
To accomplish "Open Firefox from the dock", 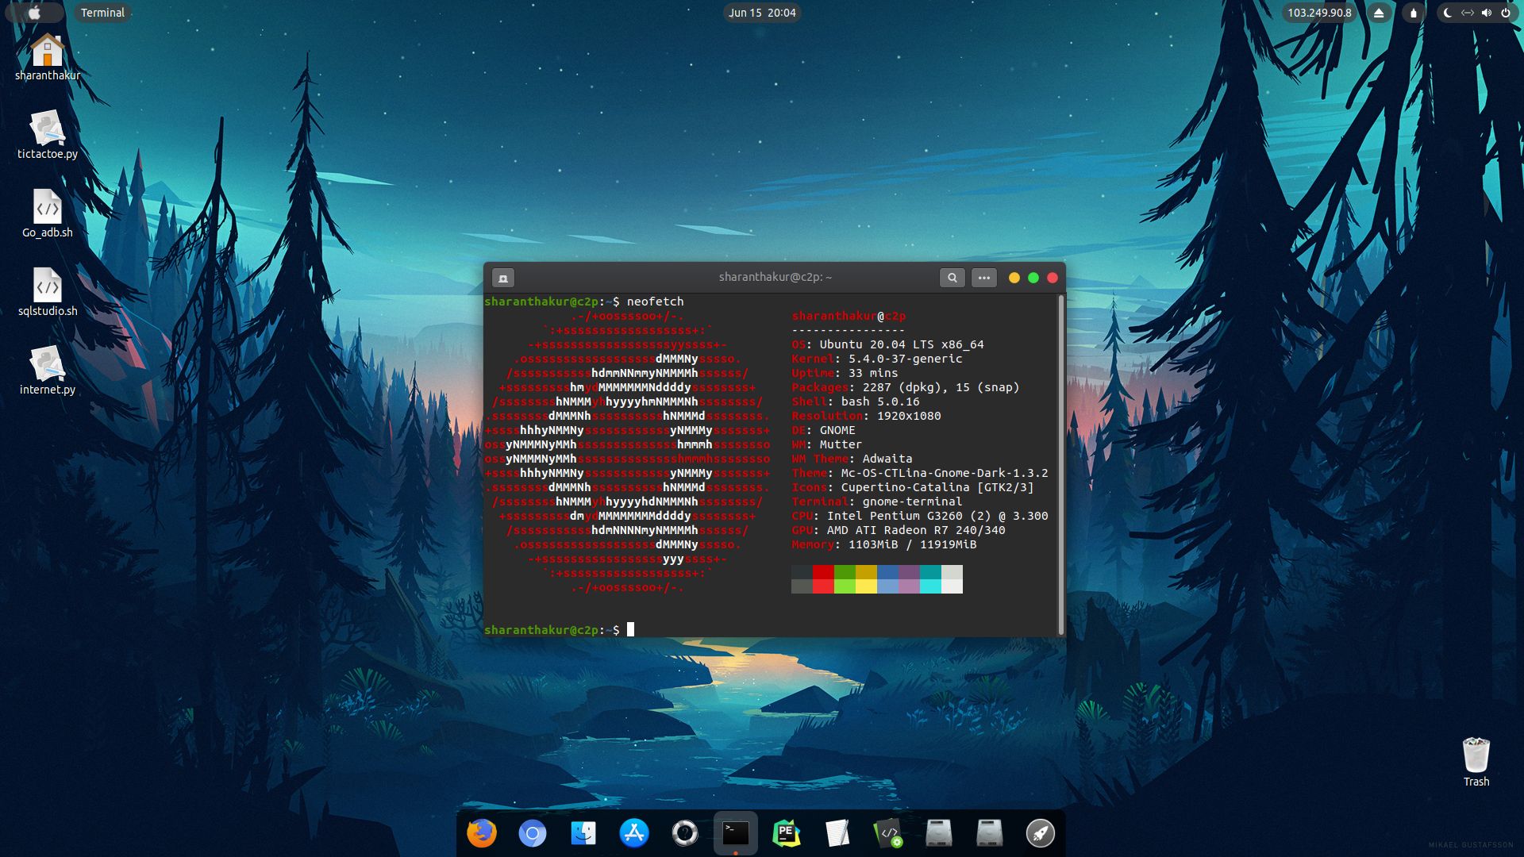I will click(482, 833).
